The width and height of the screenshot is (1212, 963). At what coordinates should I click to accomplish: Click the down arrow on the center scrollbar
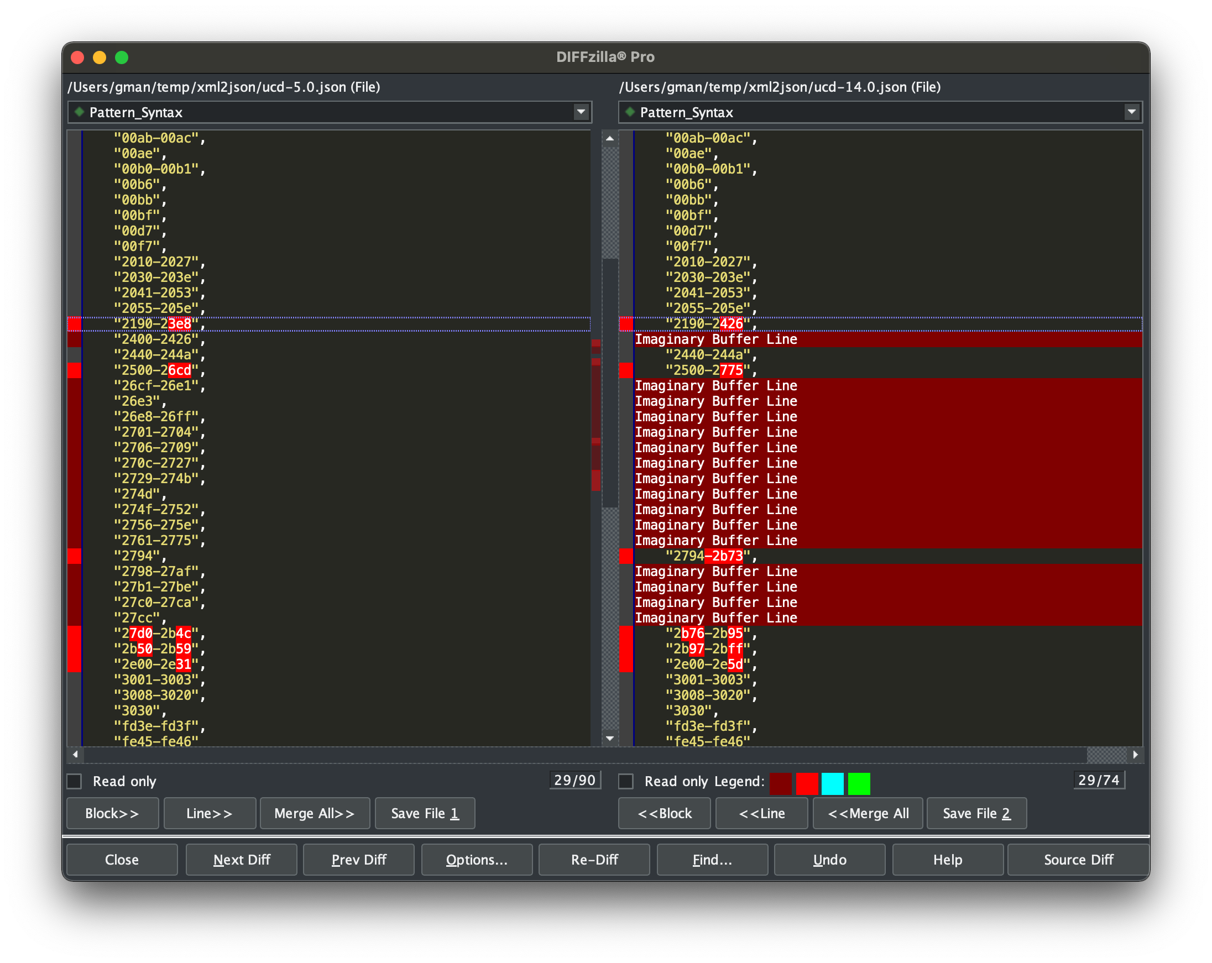click(609, 739)
